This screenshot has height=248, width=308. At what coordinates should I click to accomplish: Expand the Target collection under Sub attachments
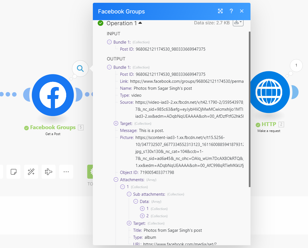pyautogui.click(x=129, y=223)
